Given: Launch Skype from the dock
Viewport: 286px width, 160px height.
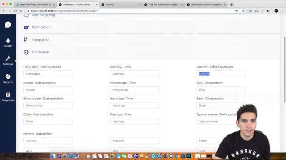Looking at the screenshot, I should point(153,156).
